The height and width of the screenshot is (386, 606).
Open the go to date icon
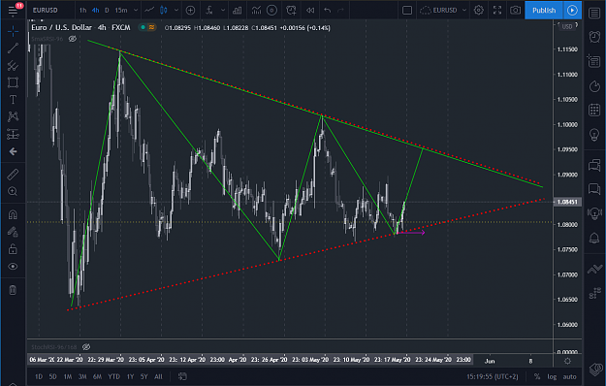pyautogui.click(x=182, y=376)
